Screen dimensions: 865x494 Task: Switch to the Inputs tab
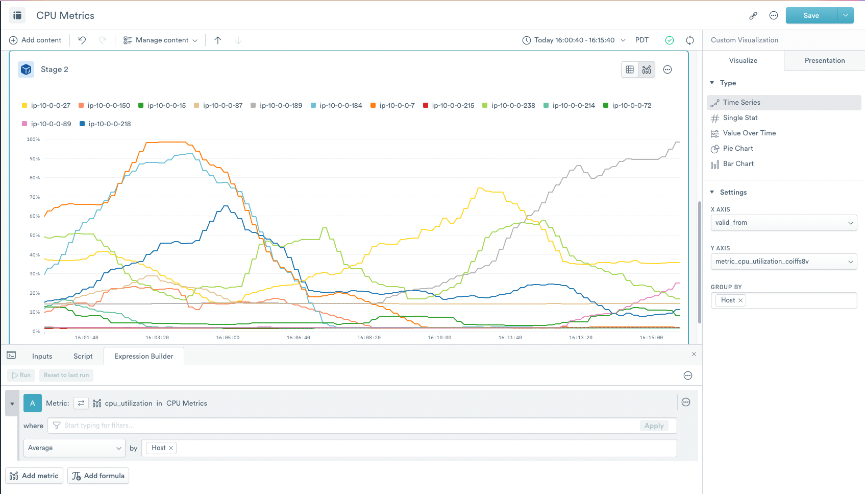coord(42,356)
